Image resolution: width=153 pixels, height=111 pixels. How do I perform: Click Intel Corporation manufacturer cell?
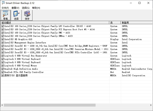click(x=132, y=39)
